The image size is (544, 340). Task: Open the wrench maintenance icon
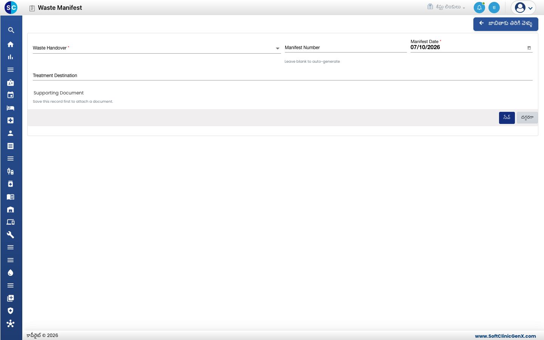click(11, 235)
